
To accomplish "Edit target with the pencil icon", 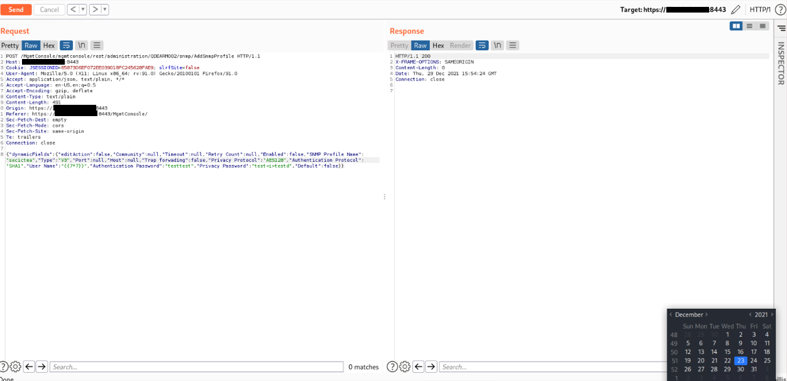I will point(735,9).
